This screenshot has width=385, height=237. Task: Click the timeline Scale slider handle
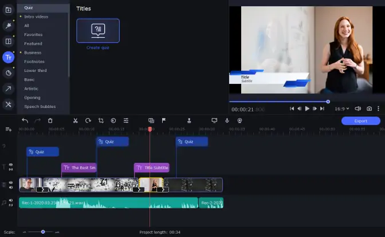tap(43, 232)
